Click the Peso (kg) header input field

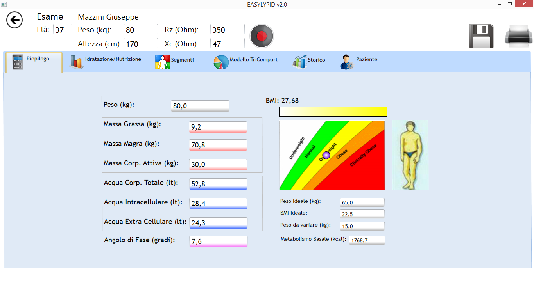[141, 29]
